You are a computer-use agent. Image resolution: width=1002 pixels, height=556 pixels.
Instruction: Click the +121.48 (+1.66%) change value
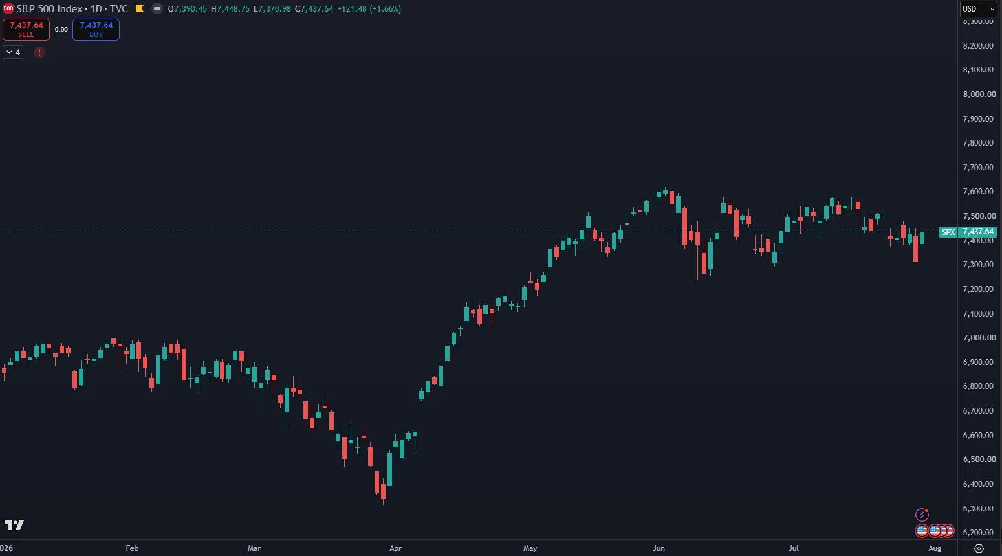coord(369,9)
